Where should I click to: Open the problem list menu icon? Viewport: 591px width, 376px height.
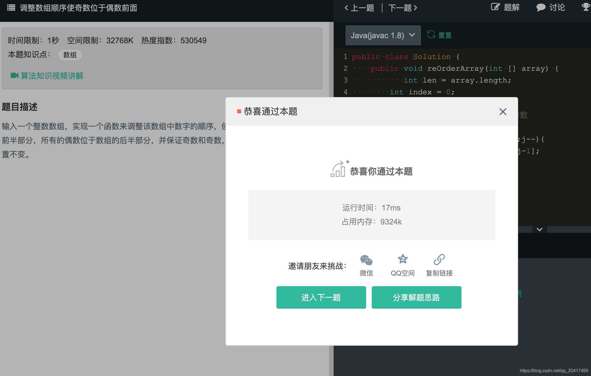(11, 8)
